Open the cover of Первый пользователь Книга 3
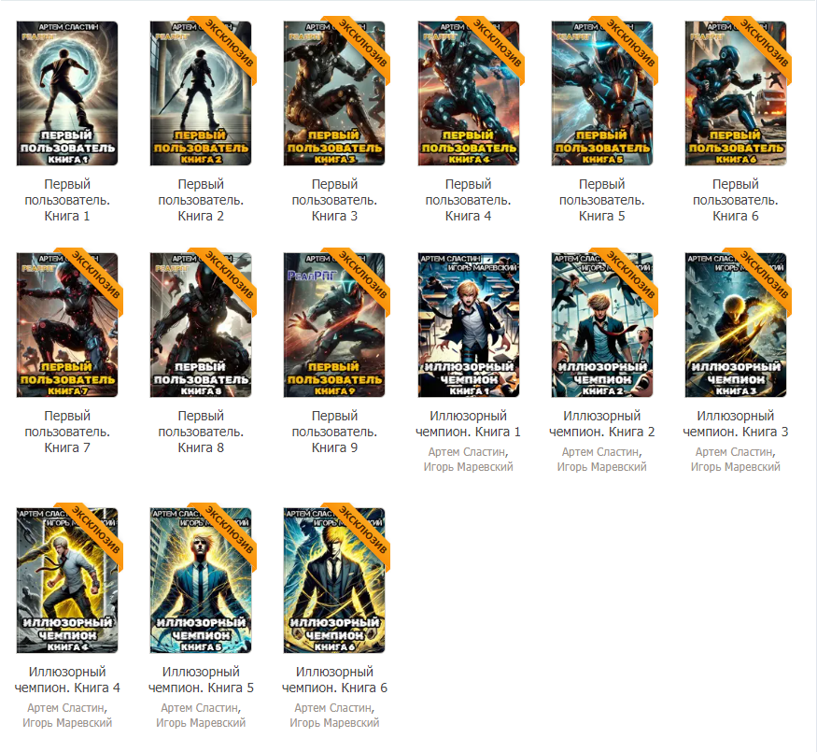817x752 pixels. pos(334,93)
